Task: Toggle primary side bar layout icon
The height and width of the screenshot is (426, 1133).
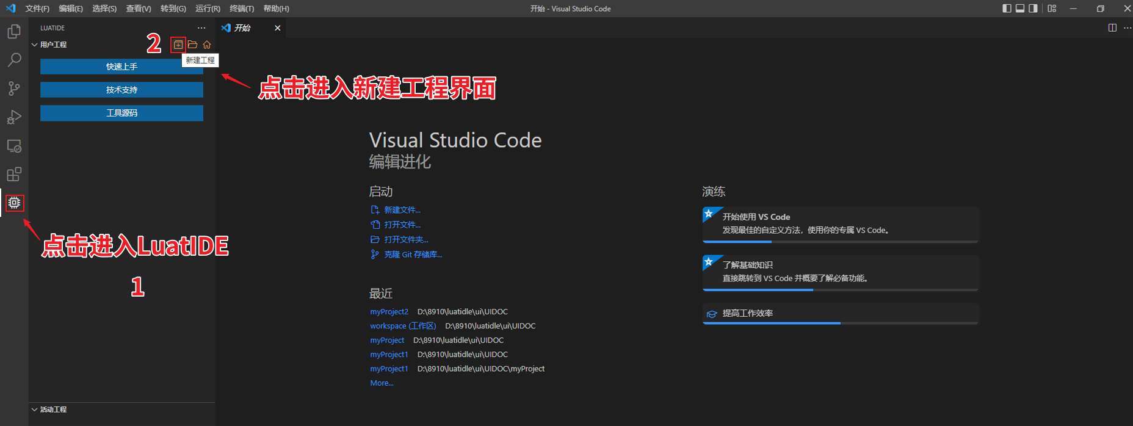Action: tap(1007, 9)
